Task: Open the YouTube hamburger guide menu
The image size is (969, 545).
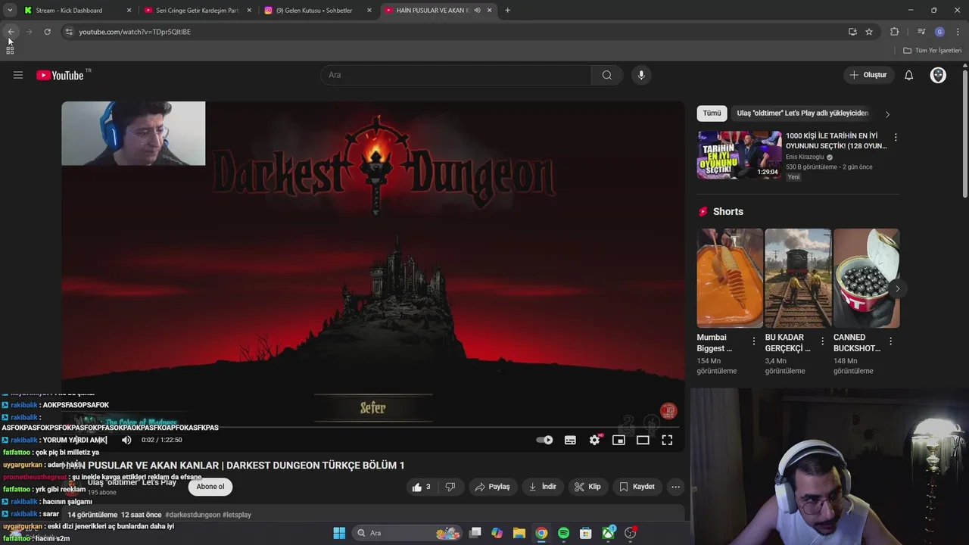Action: [18, 75]
